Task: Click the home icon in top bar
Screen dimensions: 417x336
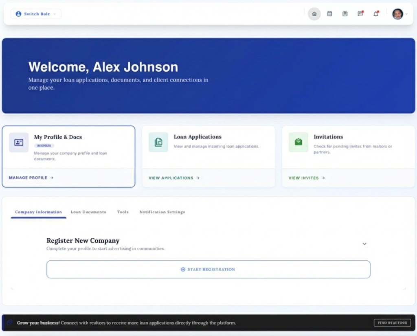Action: (x=314, y=14)
